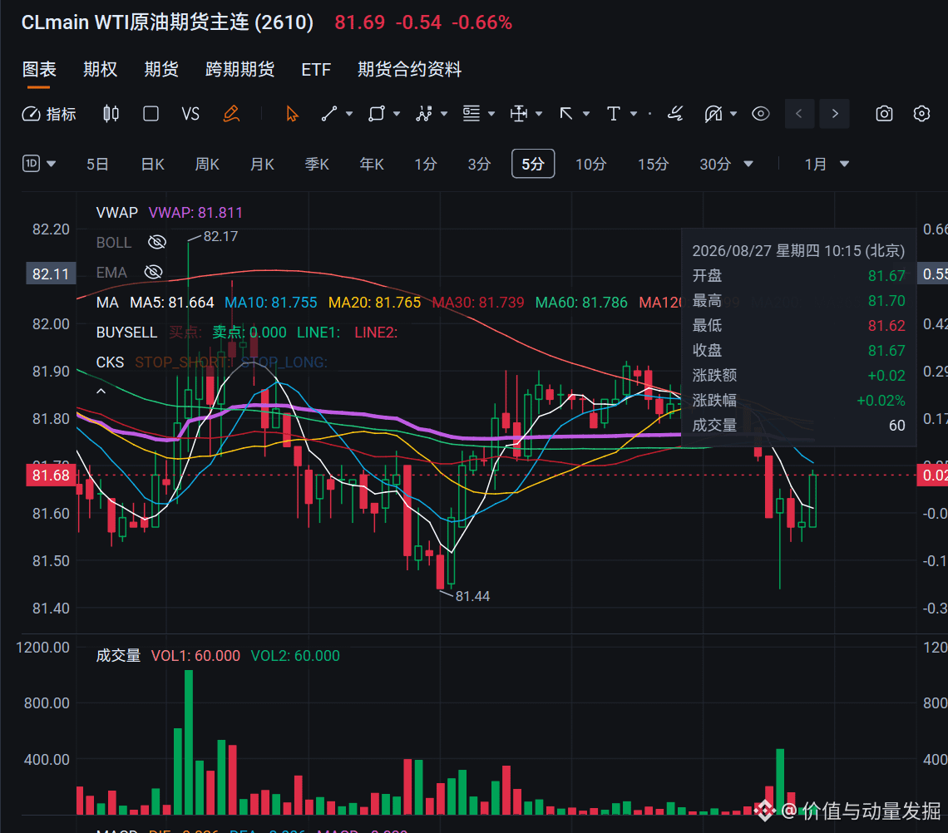948x833 pixels.
Task: Toggle EMA indicator visibility eye
Action: (x=154, y=273)
